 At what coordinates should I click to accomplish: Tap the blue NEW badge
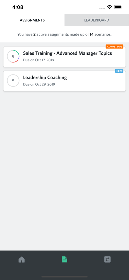[119, 71]
